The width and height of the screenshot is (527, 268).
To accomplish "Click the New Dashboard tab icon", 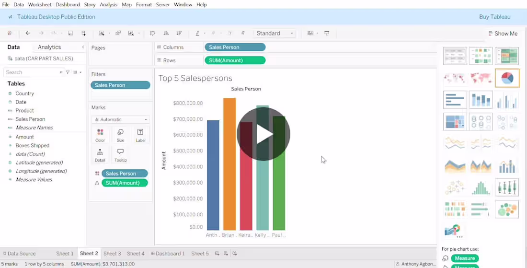I will click(x=226, y=254).
